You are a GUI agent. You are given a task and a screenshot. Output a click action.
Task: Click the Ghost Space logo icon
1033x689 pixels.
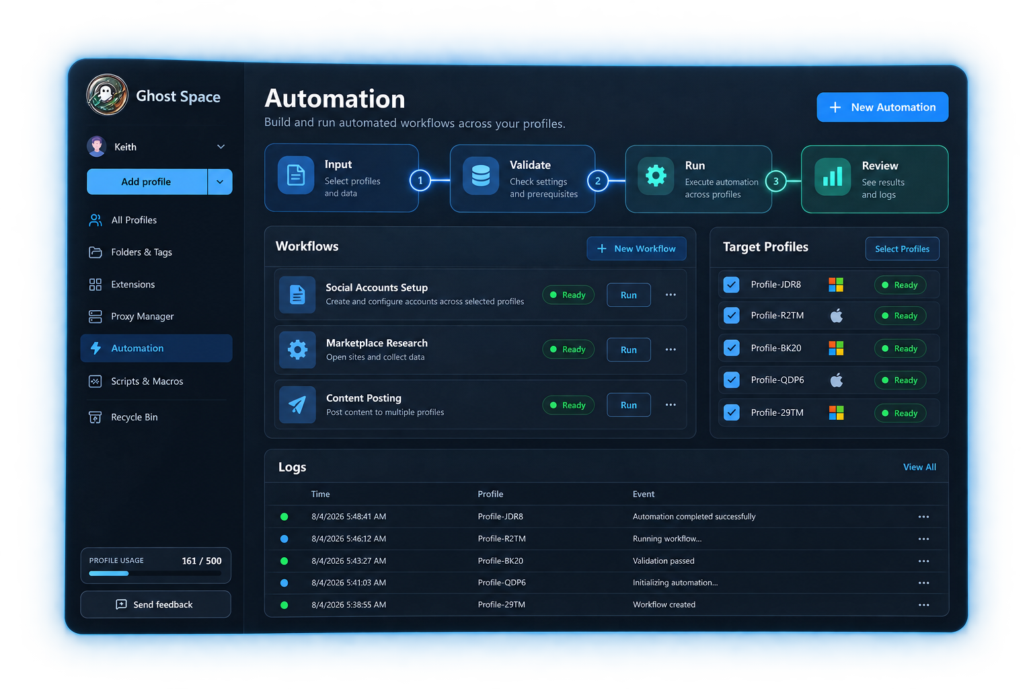coord(107,95)
